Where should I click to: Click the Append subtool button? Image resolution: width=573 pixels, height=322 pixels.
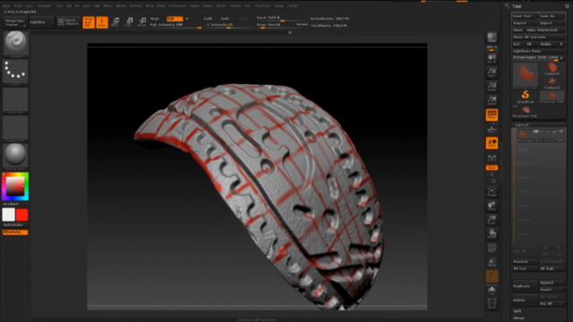tap(552, 283)
